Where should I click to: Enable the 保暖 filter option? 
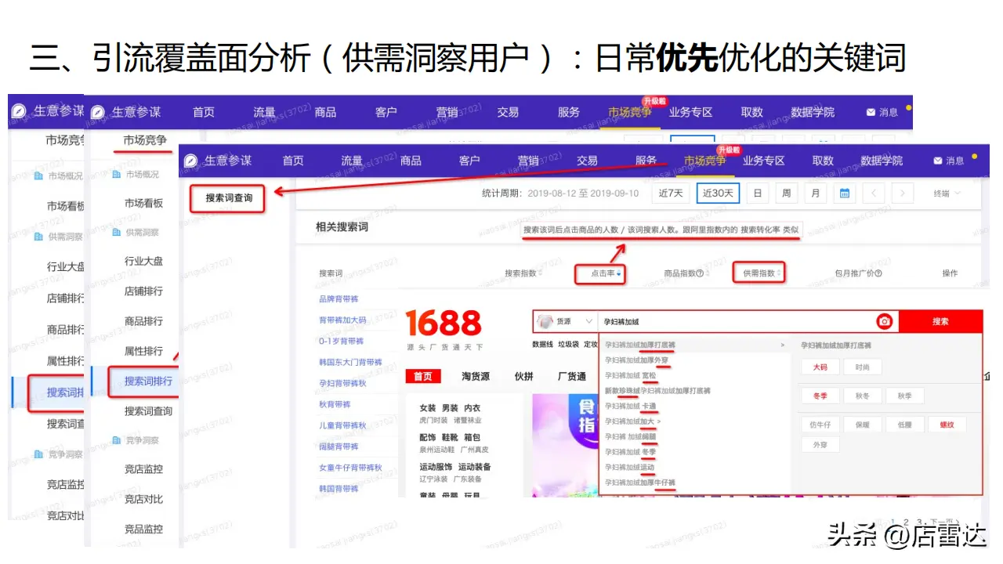(x=863, y=425)
